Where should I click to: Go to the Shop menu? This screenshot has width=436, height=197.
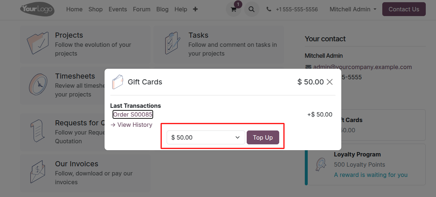pyautogui.click(x=95, y=9)
